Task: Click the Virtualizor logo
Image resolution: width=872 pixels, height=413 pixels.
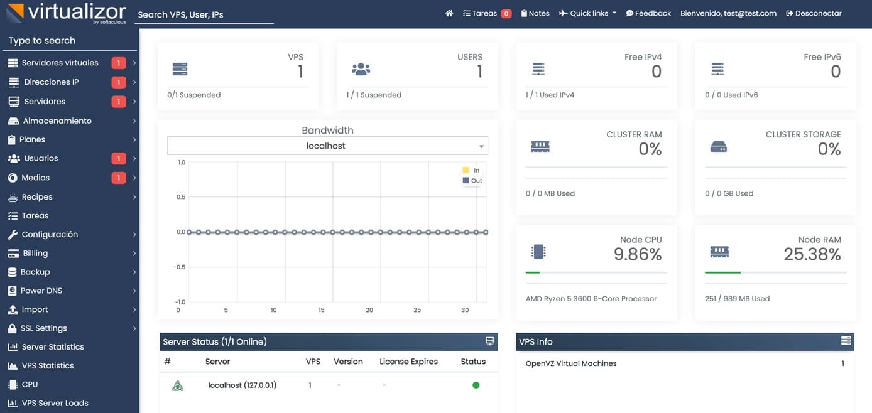Action: click(x=66, y=13)
